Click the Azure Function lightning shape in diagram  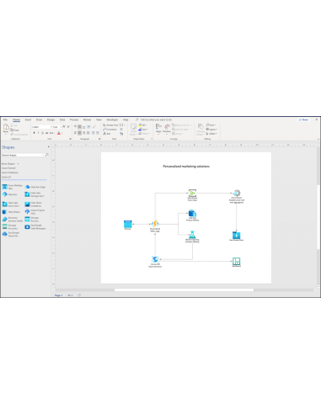coord(155,224)
